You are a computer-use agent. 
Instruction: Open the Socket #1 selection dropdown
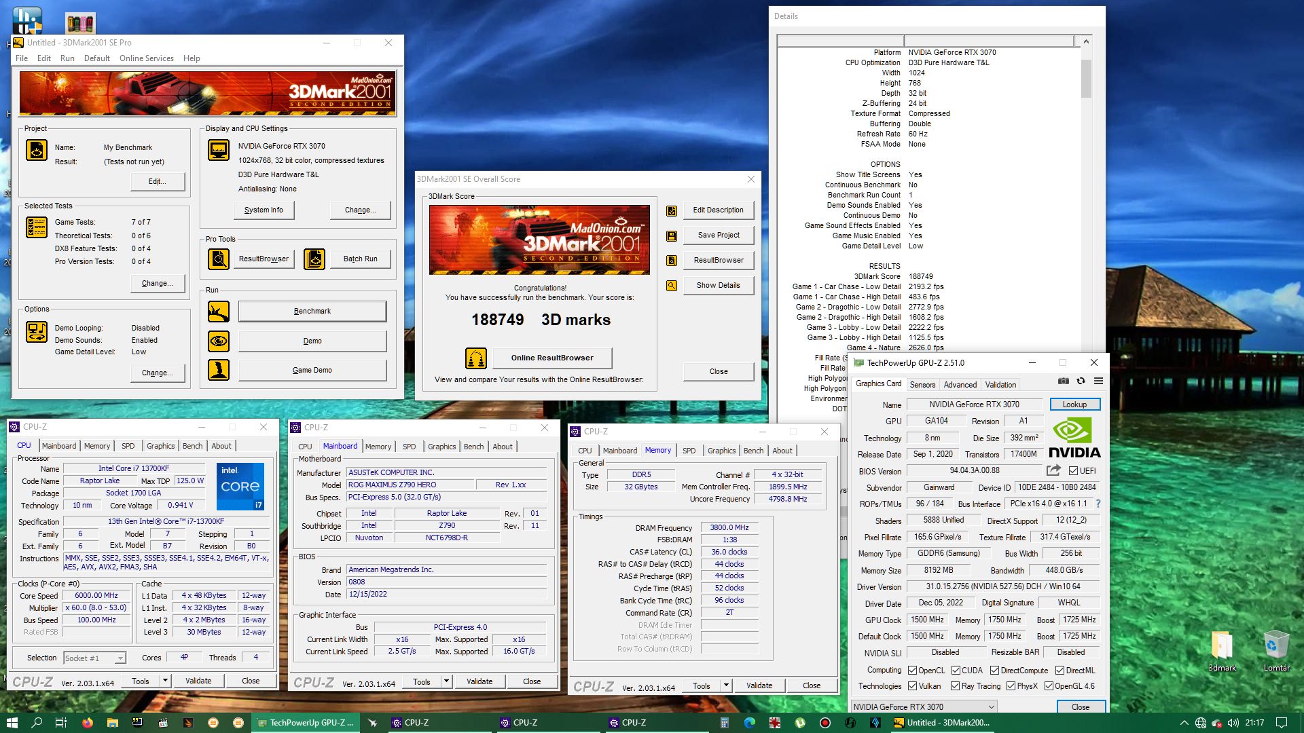94,658
